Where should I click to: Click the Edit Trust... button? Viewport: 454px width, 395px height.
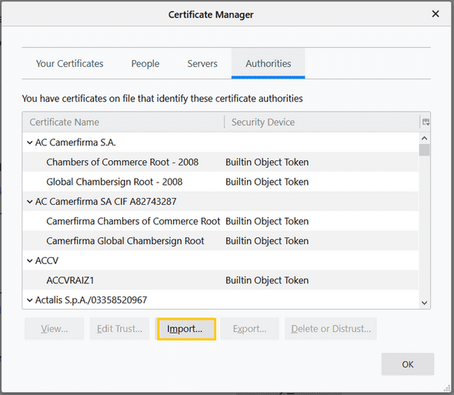click(119, 329)
